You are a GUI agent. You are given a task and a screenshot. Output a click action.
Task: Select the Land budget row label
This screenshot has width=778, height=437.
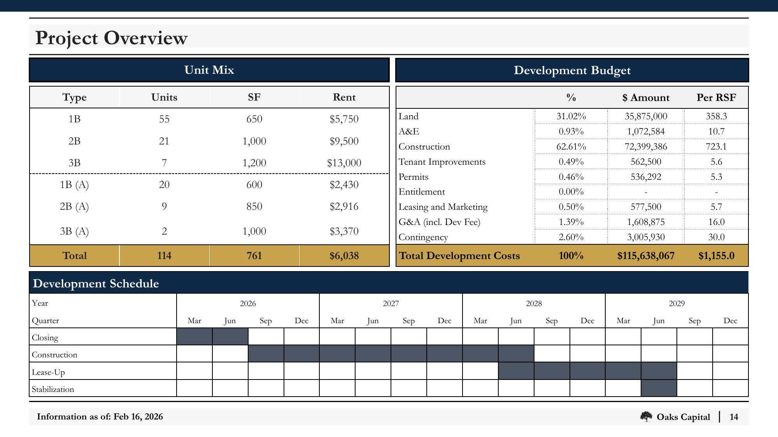coord(408,116)
